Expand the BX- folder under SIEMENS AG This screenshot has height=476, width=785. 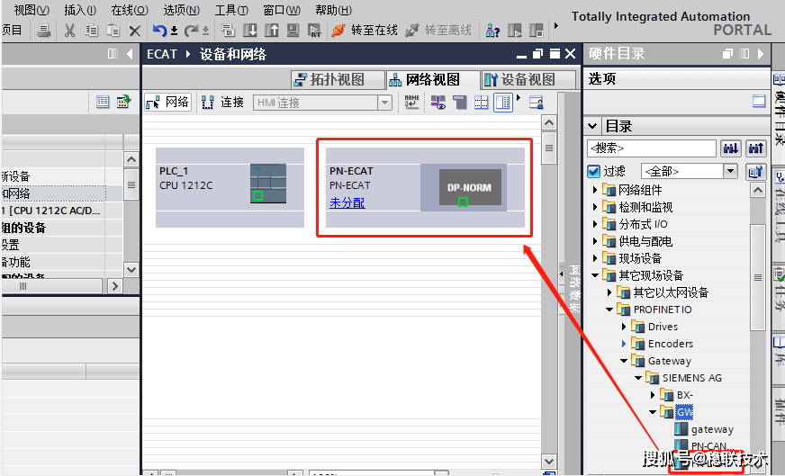pyautogui.click(x=653, y=395)
